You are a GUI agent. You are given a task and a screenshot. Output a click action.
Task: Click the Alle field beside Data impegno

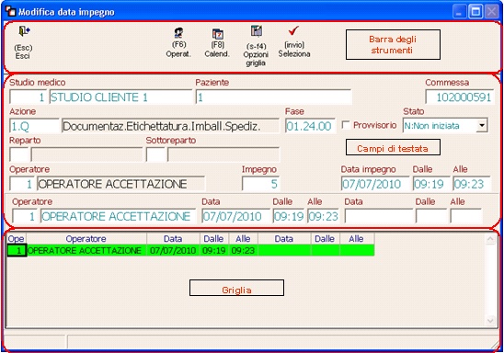coord(472,184)
